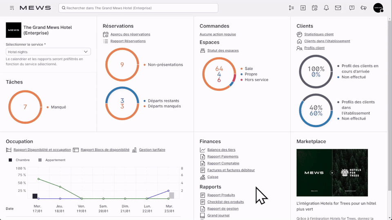
Task: Click the plus new-reservation icon
Action: (x=303, y=8)
